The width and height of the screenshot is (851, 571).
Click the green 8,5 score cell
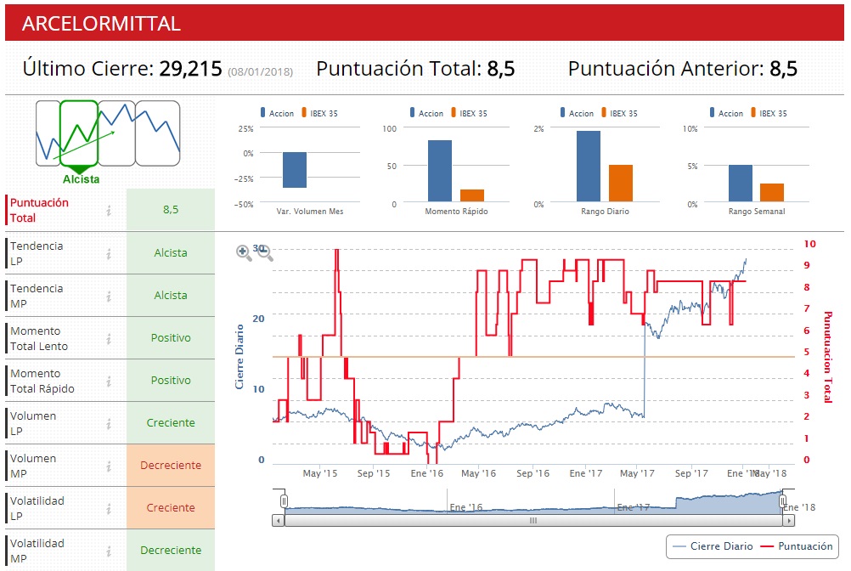[x=171, y=210]
